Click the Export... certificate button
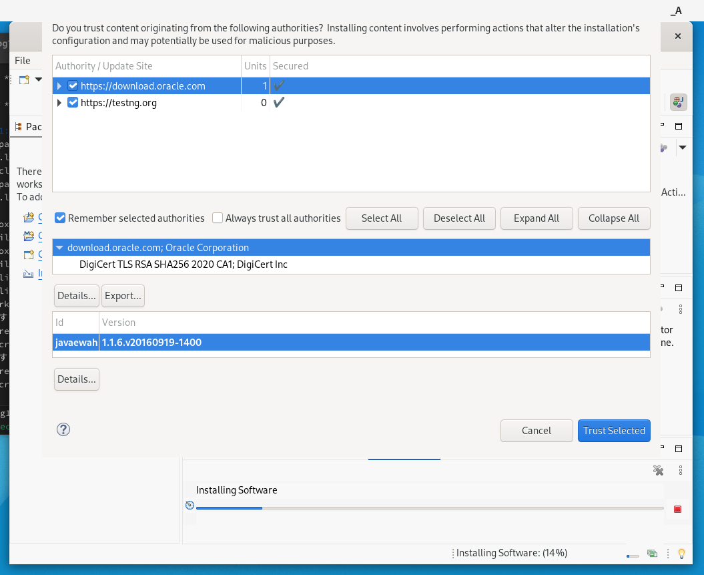Viewport: 704px width, 575px height. 123,296
